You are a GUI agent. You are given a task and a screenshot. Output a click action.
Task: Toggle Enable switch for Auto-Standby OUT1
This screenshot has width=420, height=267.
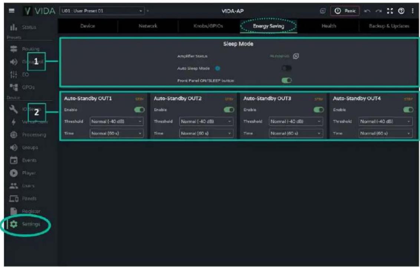pyautogui.click(x=139, y=110)
